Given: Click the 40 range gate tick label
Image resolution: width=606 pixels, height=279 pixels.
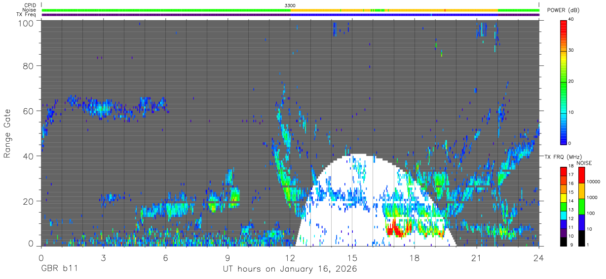Looking at the screenshot, I should tap(29, 156).
